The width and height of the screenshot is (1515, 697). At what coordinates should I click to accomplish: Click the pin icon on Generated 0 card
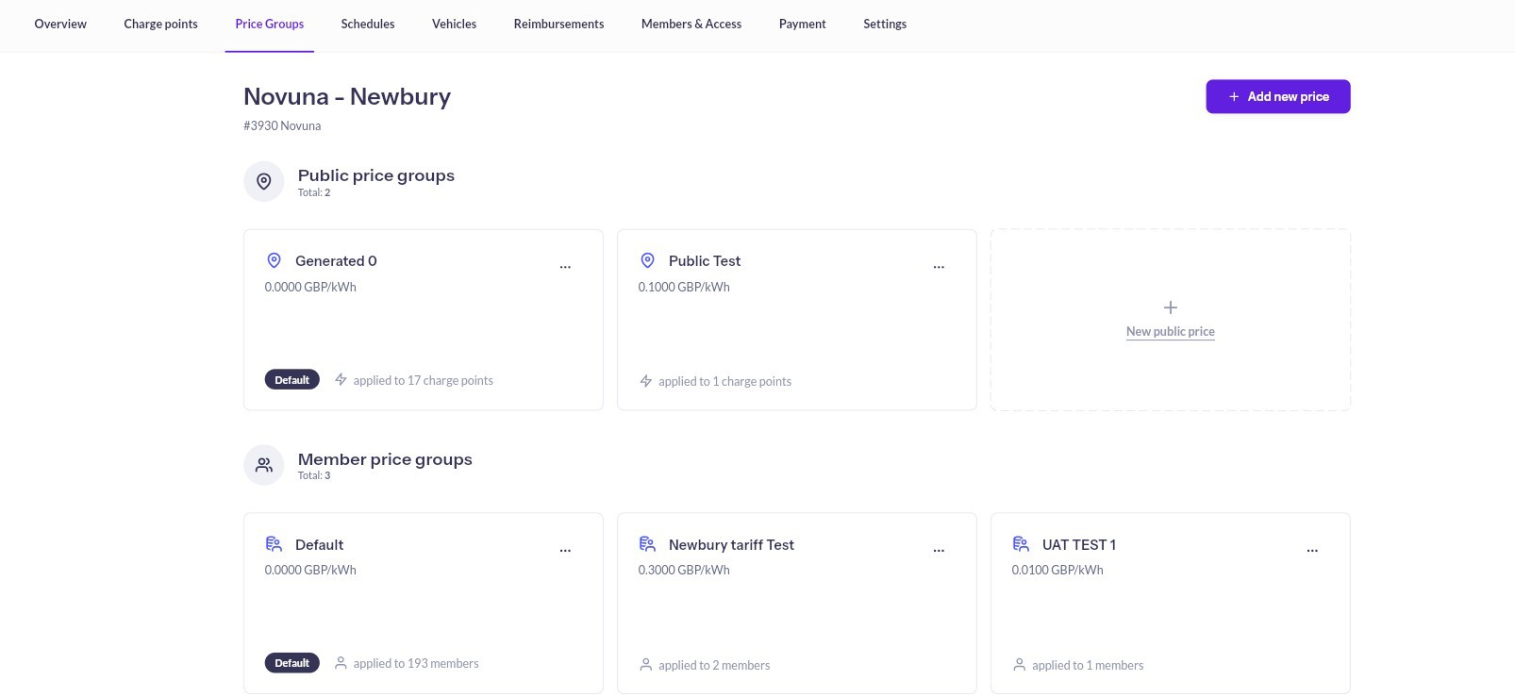coord(275,260)
